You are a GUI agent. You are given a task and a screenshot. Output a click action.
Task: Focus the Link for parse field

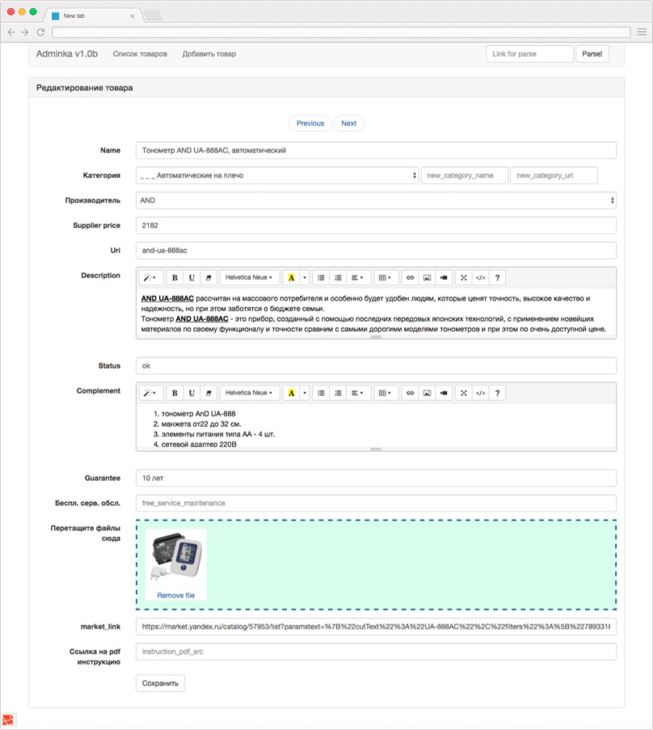pyautogui.click(x=529, y=54)
